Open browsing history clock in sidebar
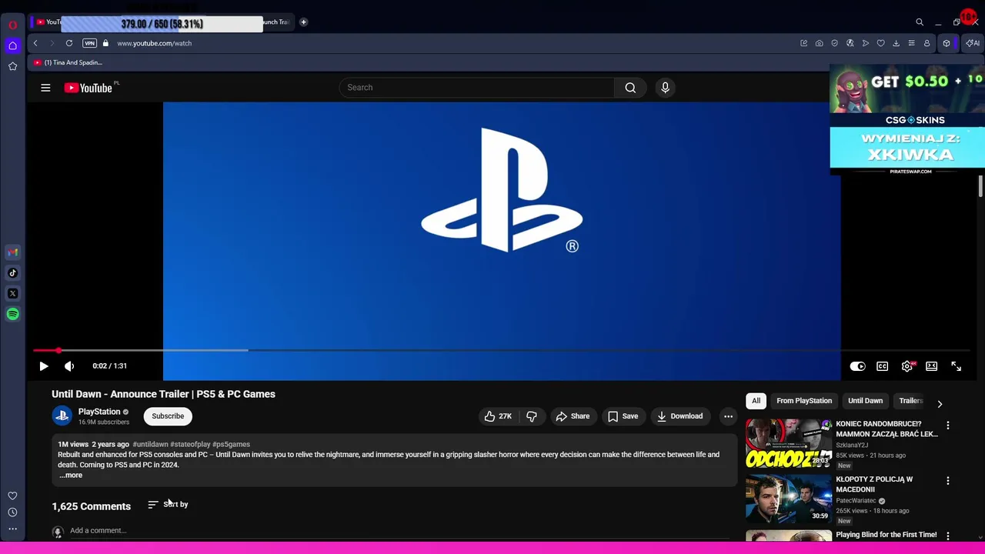Image resolution: width=985 pixels, height=554 pixels. [x=12, y=512]
